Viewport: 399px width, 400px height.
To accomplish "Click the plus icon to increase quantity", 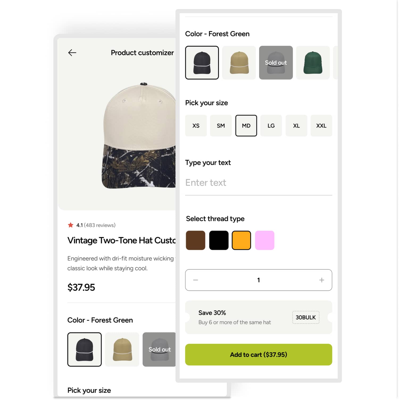I will tap(321, 280).
